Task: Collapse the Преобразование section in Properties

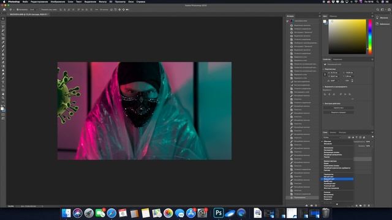Action: [323, 69]
